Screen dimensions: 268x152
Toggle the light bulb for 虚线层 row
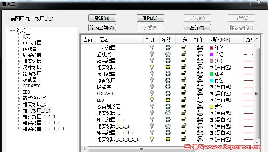(152, 54)
